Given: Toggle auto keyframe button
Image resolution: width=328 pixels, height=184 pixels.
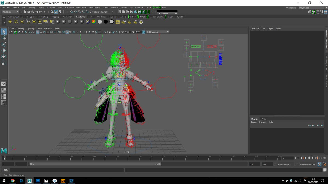Looking at the screenshot, I should tap(320, 164).
